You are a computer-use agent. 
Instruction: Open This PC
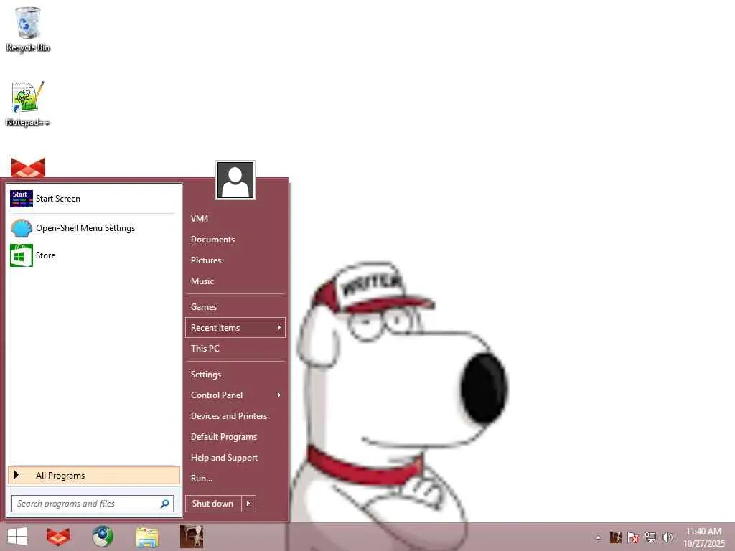coord(235,349)
